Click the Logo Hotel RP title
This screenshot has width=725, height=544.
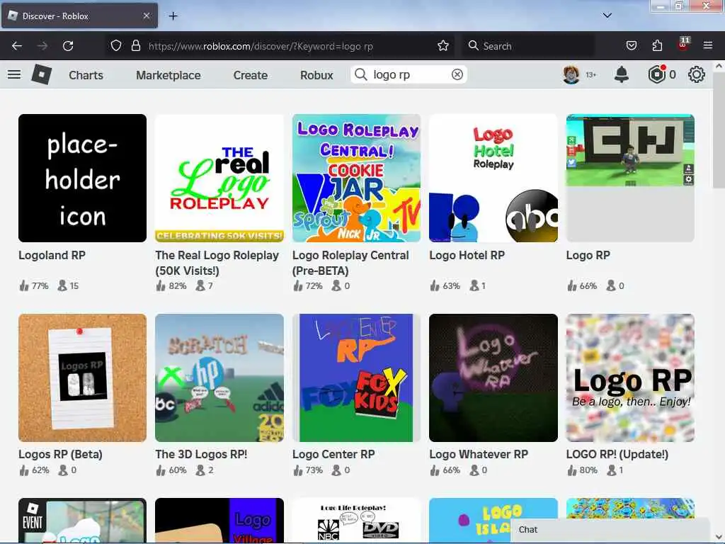tap(467, 255)
